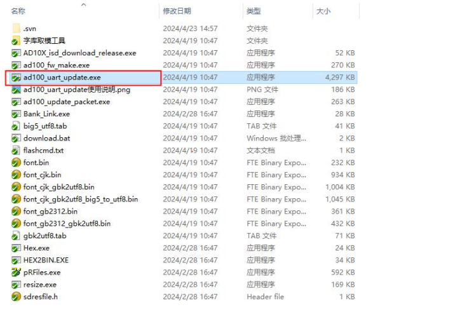Screen dimensions: 453x312
Task: Sort files by the 修改日期 column header
Action: 177,11
